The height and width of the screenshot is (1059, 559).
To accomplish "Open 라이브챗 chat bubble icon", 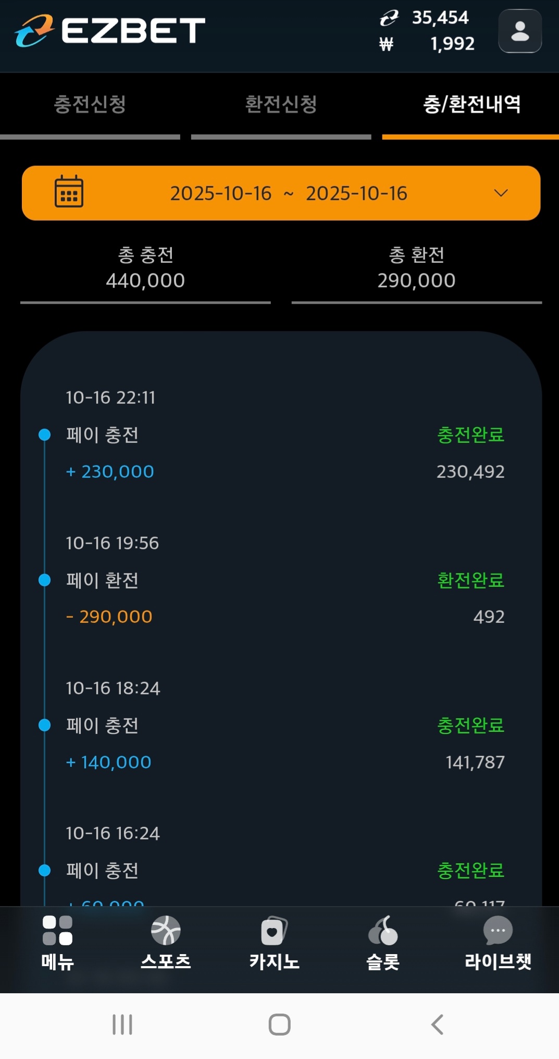I will click(x=498, y=931).
